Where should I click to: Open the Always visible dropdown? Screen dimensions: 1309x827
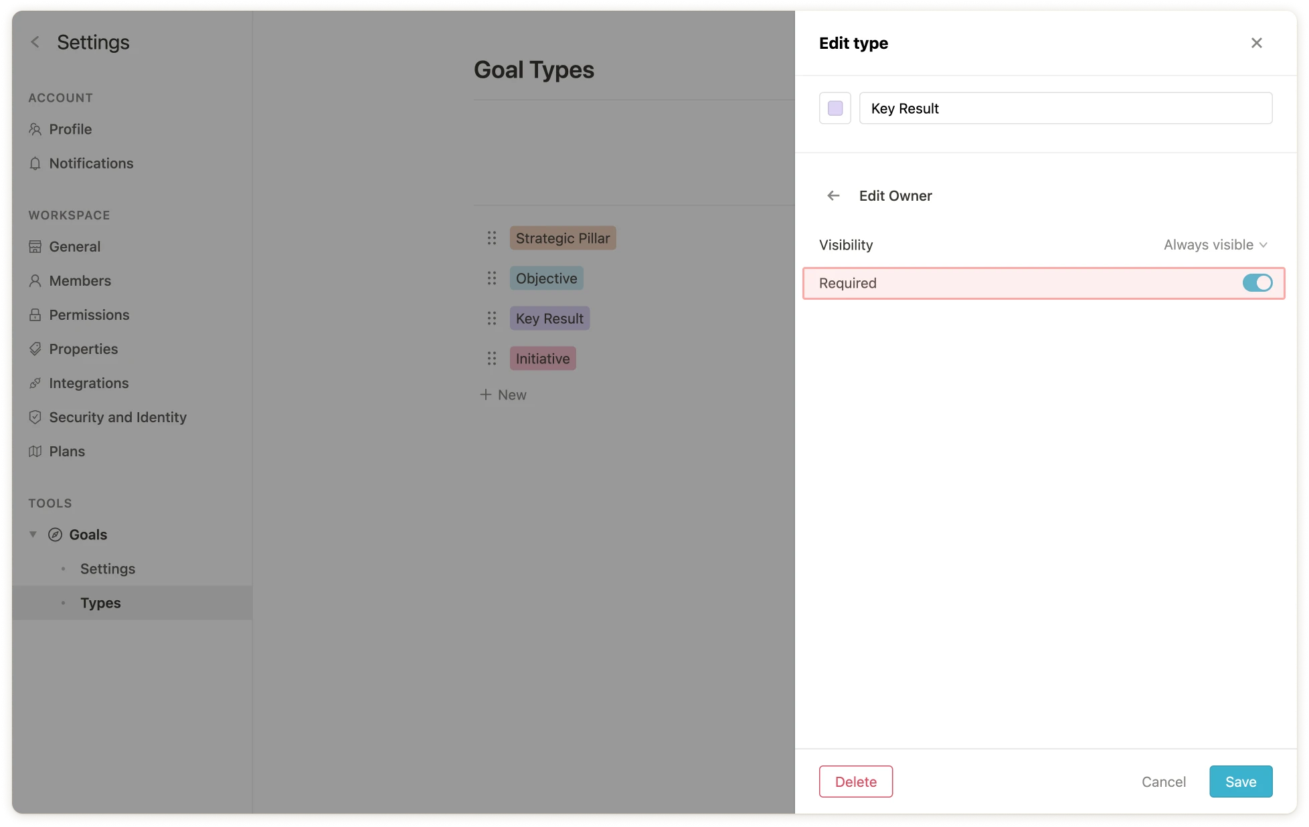1215,245
